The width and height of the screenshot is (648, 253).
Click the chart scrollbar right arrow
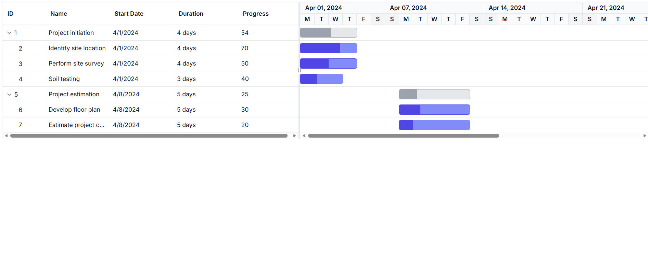click(645, 136)
